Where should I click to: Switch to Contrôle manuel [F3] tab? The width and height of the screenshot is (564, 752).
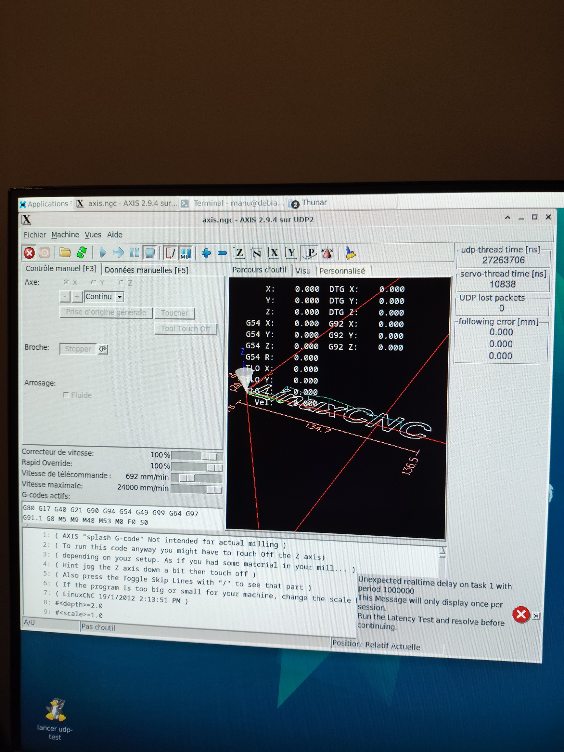pyautogui.click(x=61, y=268)
